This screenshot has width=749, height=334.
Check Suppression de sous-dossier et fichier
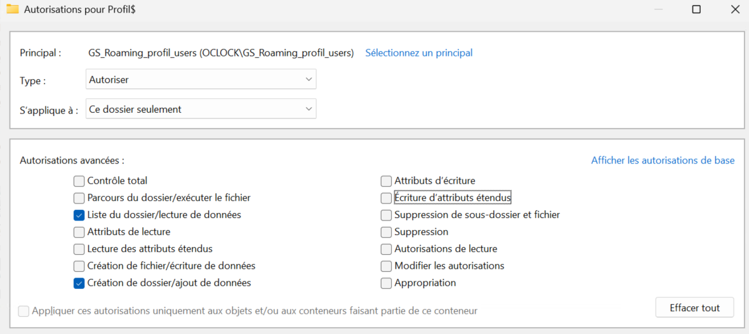386,215
